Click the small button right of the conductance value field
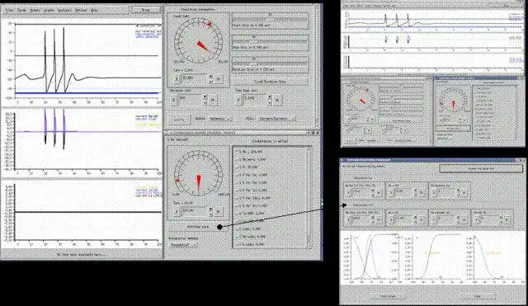528x306 pixels. [x=219, y=211]
